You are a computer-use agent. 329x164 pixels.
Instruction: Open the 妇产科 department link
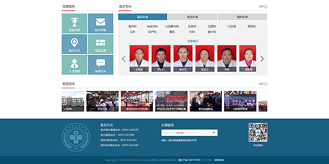152,32
